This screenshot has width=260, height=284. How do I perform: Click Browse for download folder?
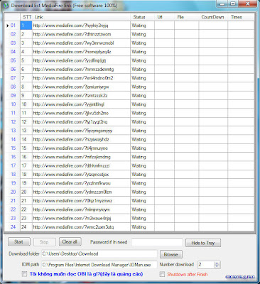(x=171, y=254)
